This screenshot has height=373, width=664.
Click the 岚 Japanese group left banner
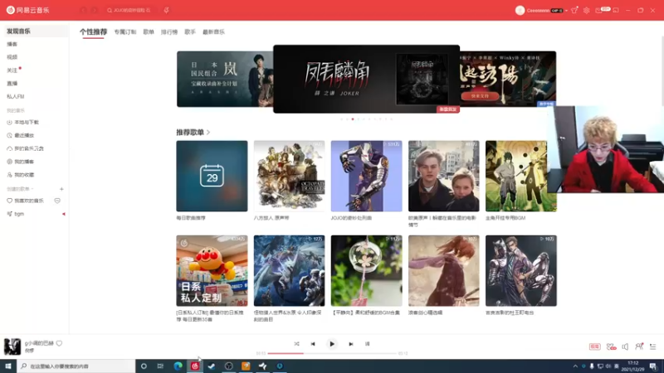[x=225, y=79]
